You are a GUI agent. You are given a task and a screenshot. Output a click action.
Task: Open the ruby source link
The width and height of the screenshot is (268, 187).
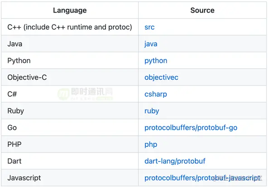tap(152, 111)
